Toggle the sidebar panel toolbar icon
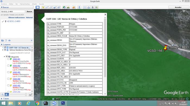Screen dimensions: 190x106 tap(37, 7)
